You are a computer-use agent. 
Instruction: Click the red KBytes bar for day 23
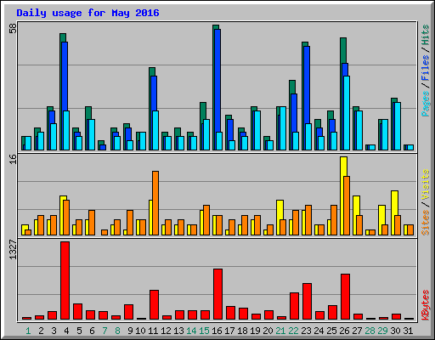click(x=307, y=301)
